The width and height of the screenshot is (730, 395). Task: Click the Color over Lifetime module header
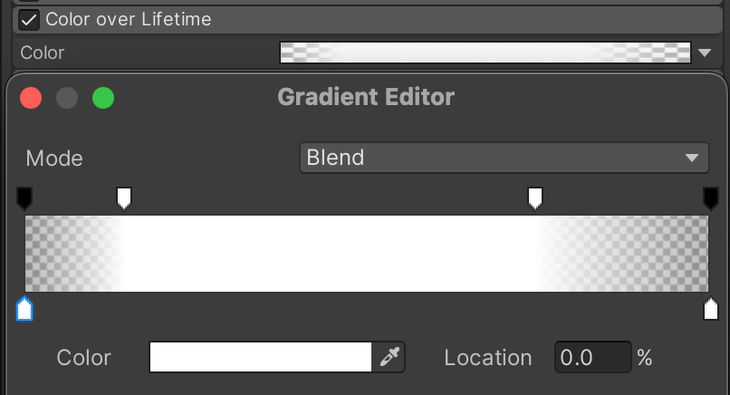point(362,19)
